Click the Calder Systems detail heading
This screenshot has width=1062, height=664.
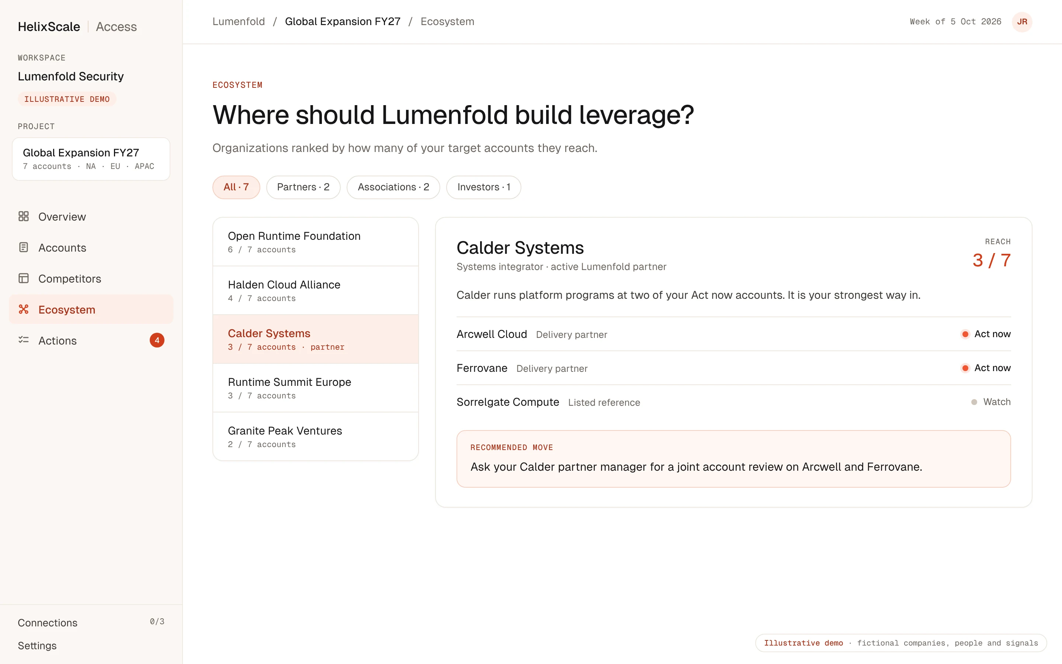click(520, 248)
